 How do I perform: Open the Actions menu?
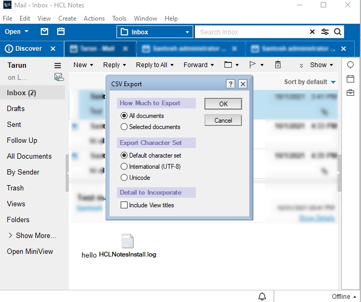click(x=94, y=19)
